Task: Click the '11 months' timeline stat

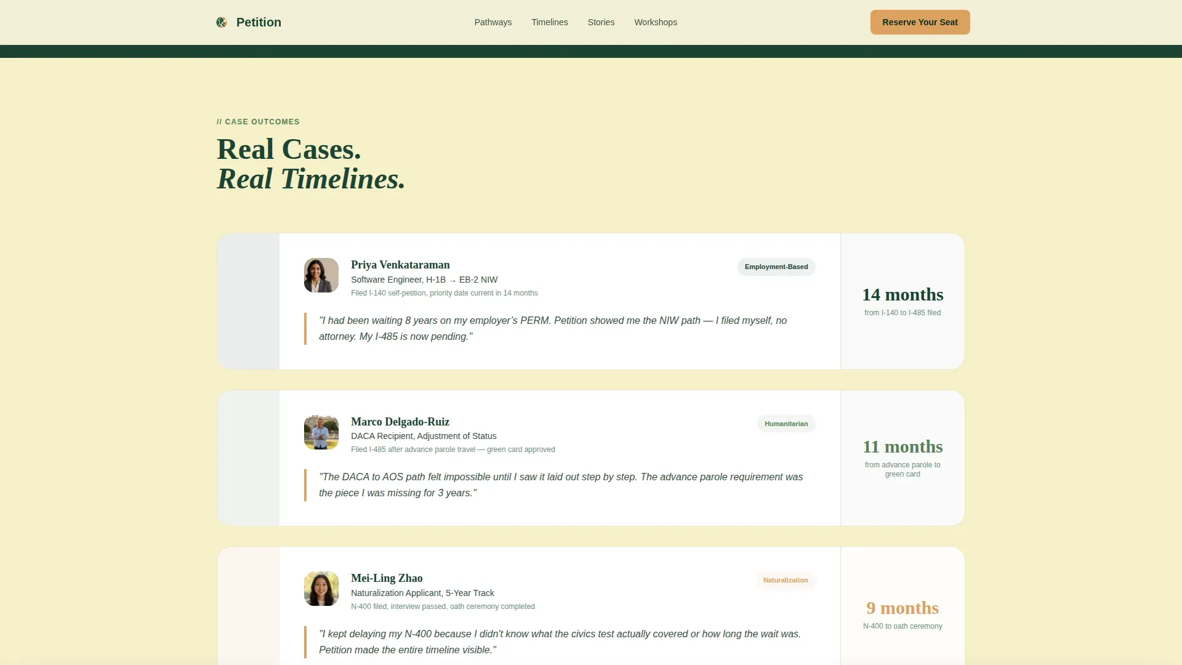Action: click(x=902, y=446)
